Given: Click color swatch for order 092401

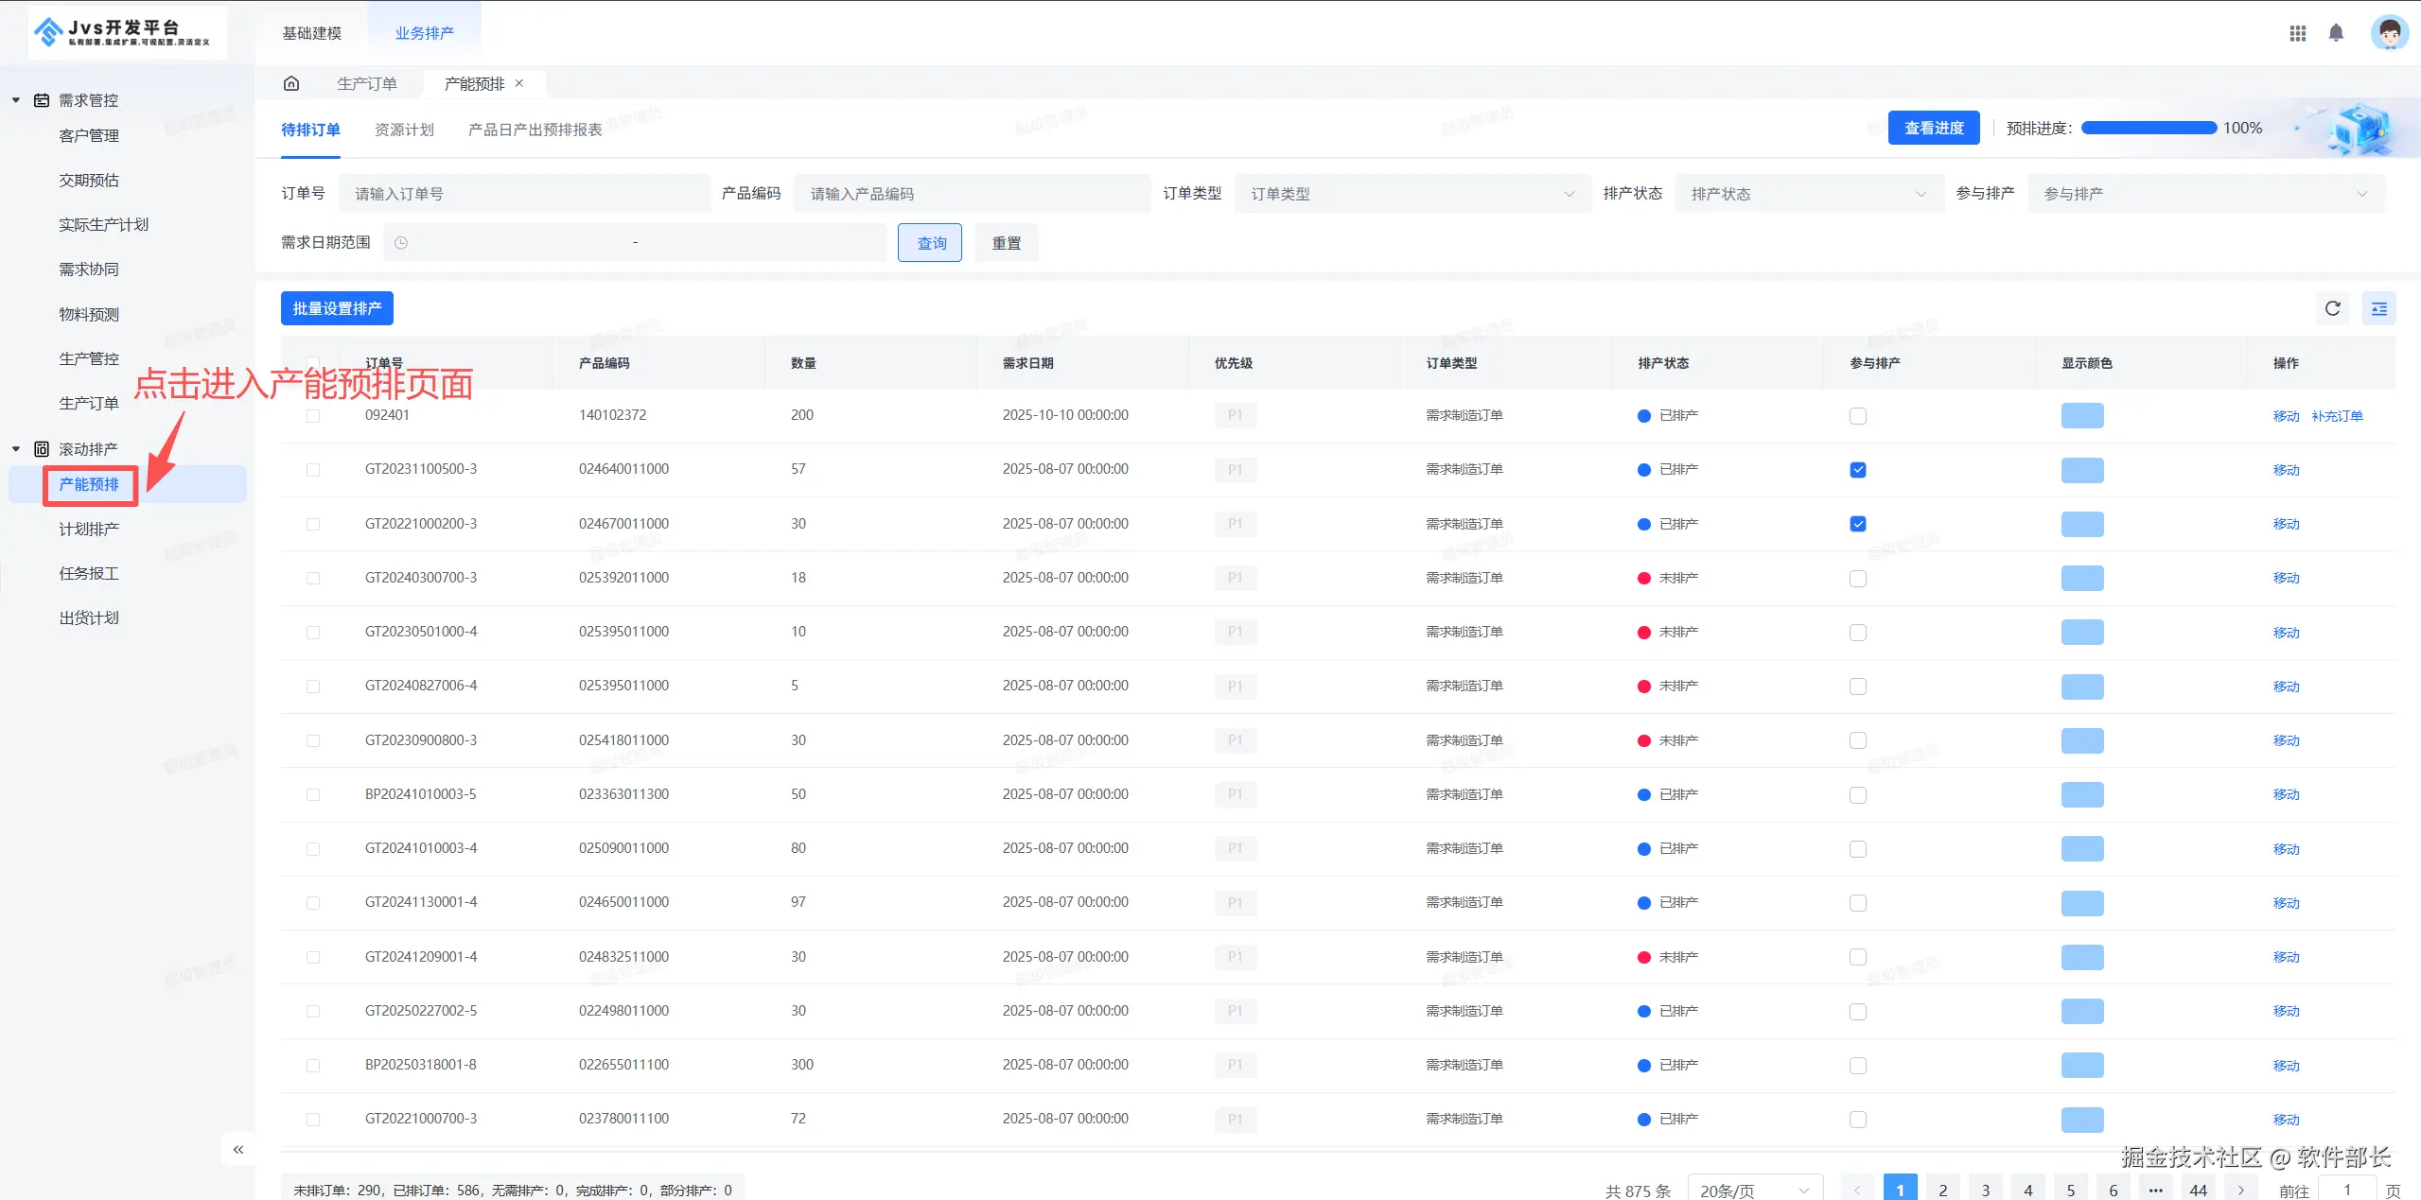Looking at the screenshot, I should [x=2081, y=416].
